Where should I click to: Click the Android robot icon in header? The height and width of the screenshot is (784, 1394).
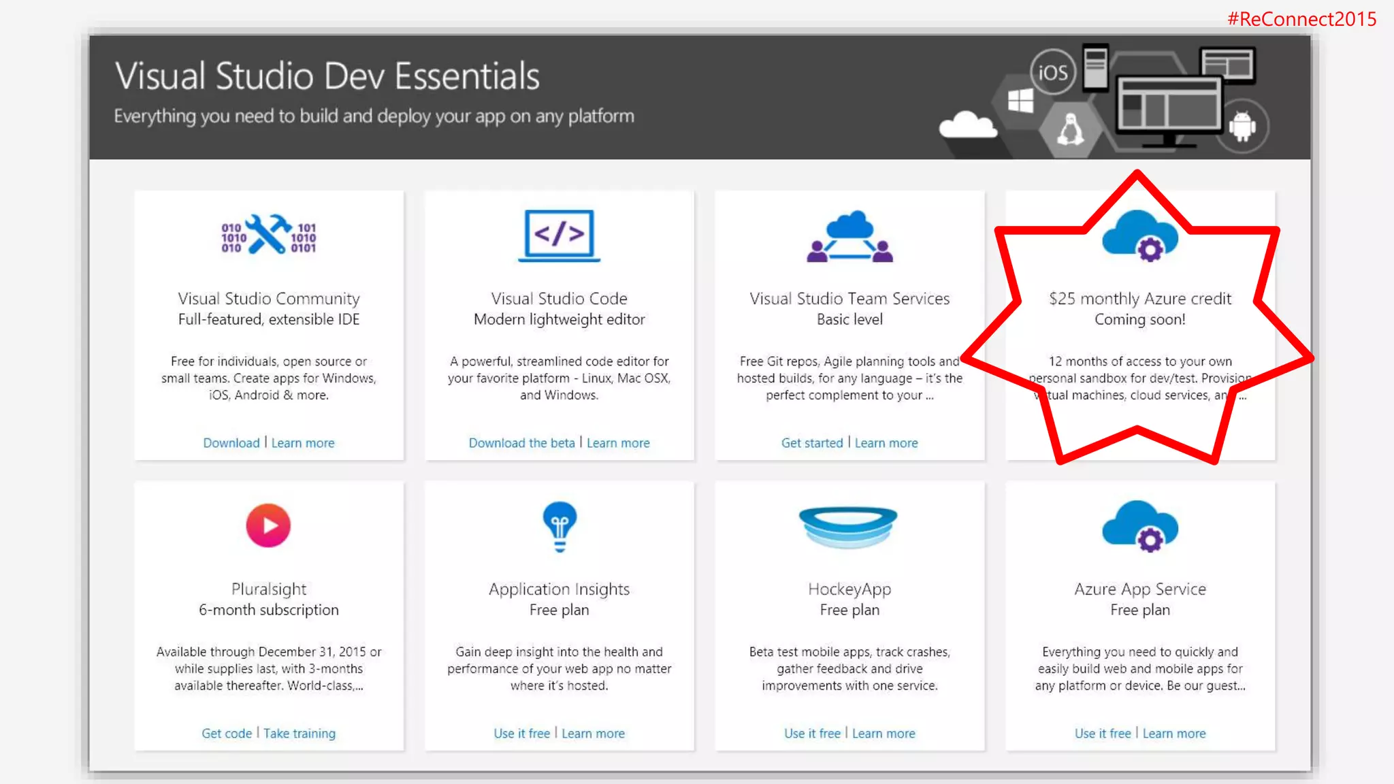pyautogui.click(x=1242, y=127)
